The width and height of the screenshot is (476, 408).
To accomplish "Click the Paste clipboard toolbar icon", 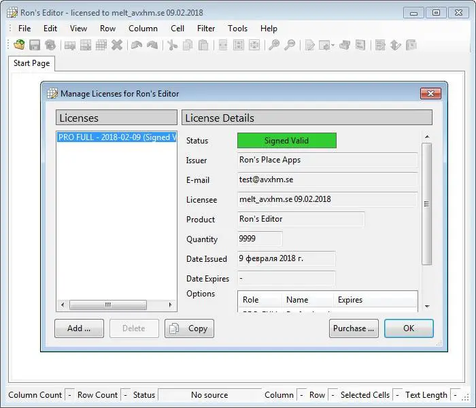I will coord(203,45).
